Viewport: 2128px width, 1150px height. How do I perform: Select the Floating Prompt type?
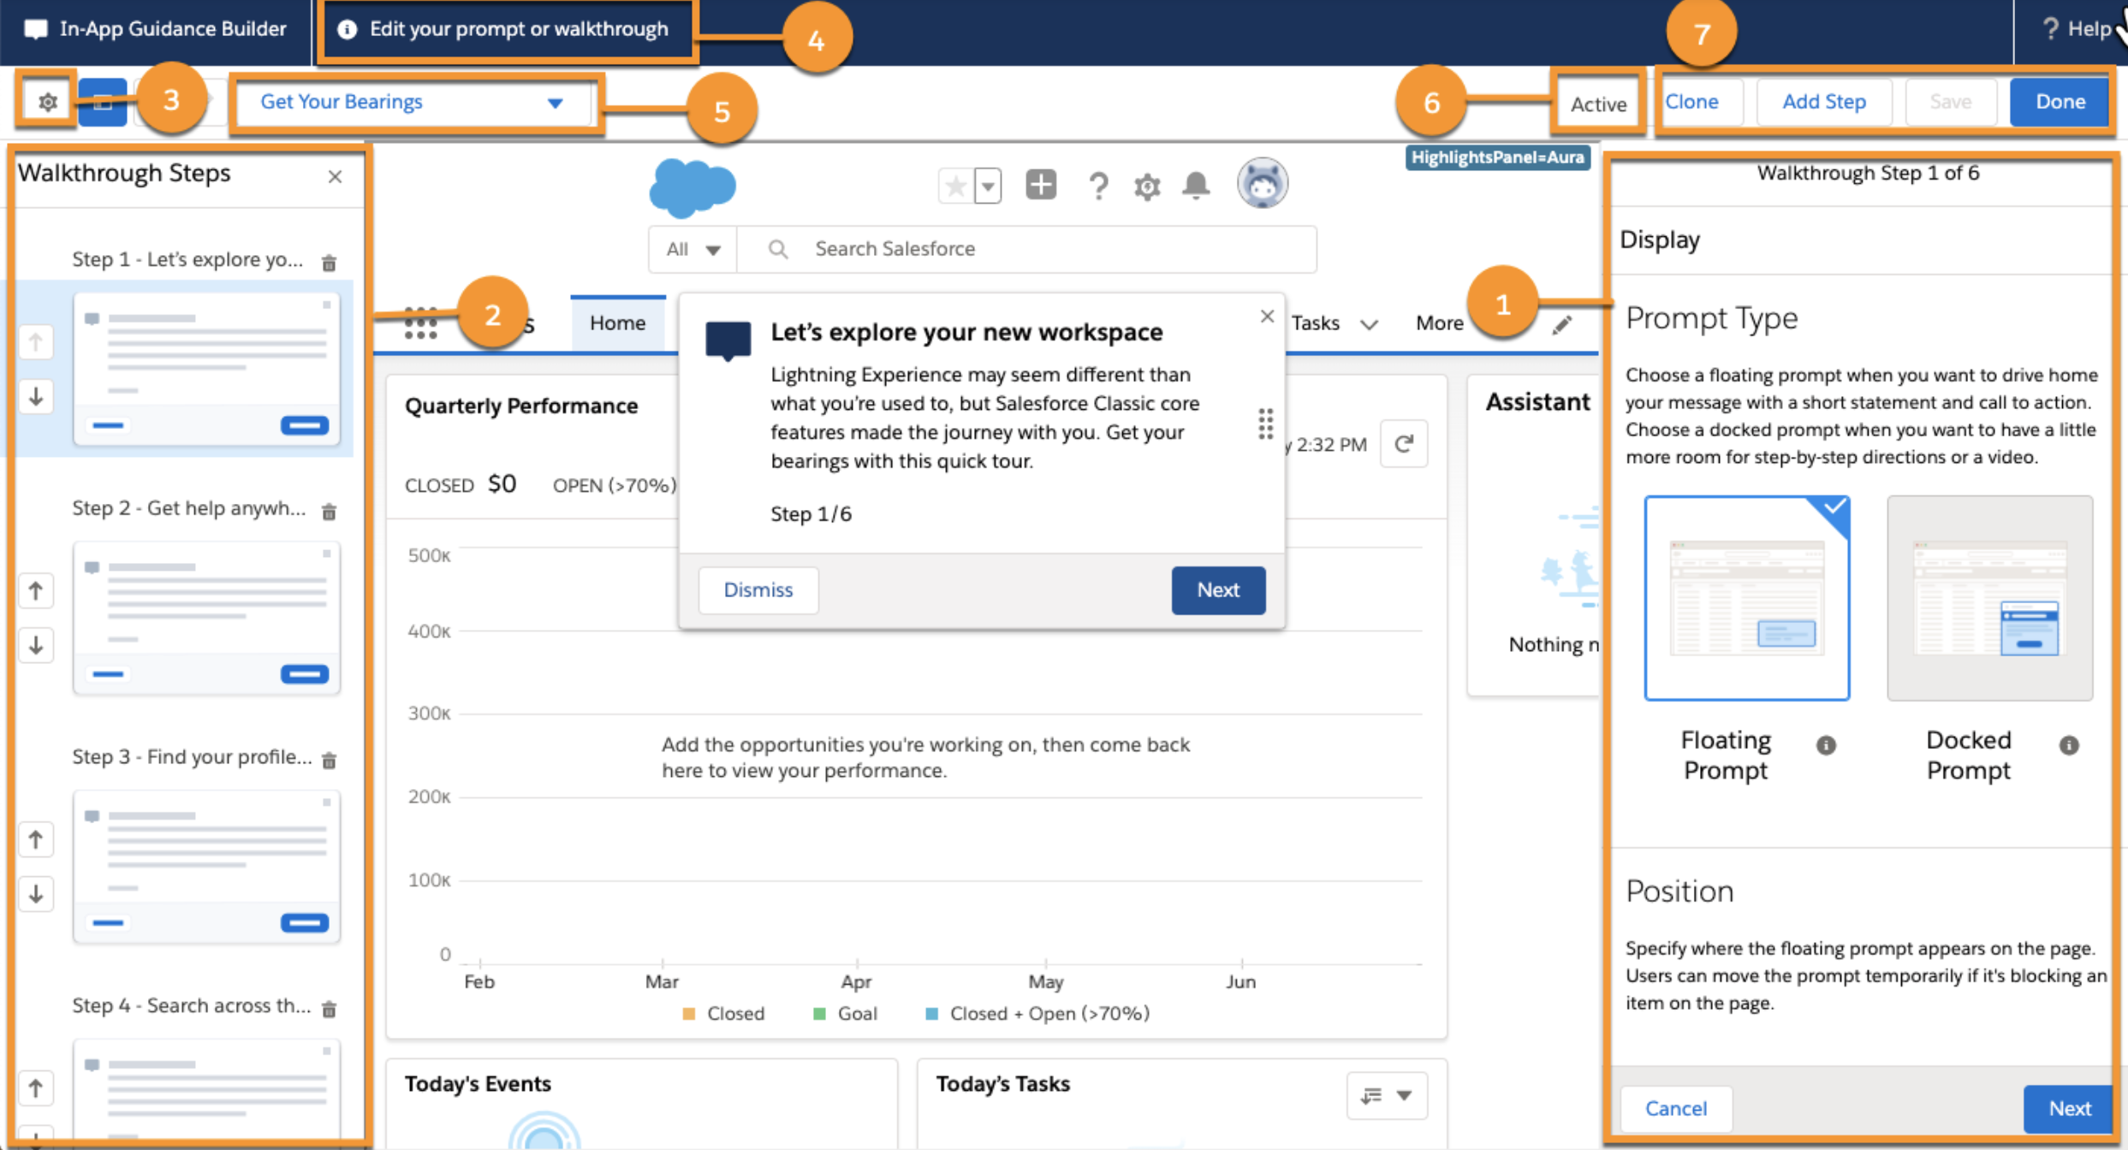click(1746, 598)
